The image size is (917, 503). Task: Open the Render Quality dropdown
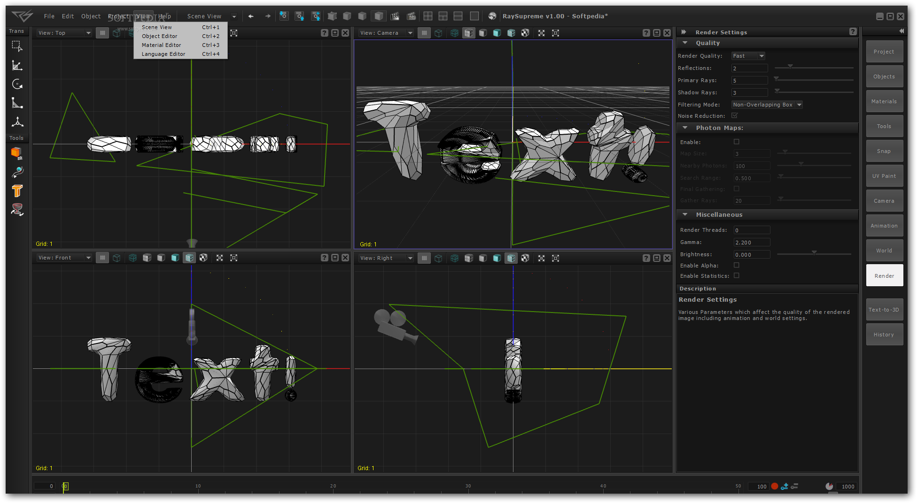pyautogui.click(x=748, y=56)
